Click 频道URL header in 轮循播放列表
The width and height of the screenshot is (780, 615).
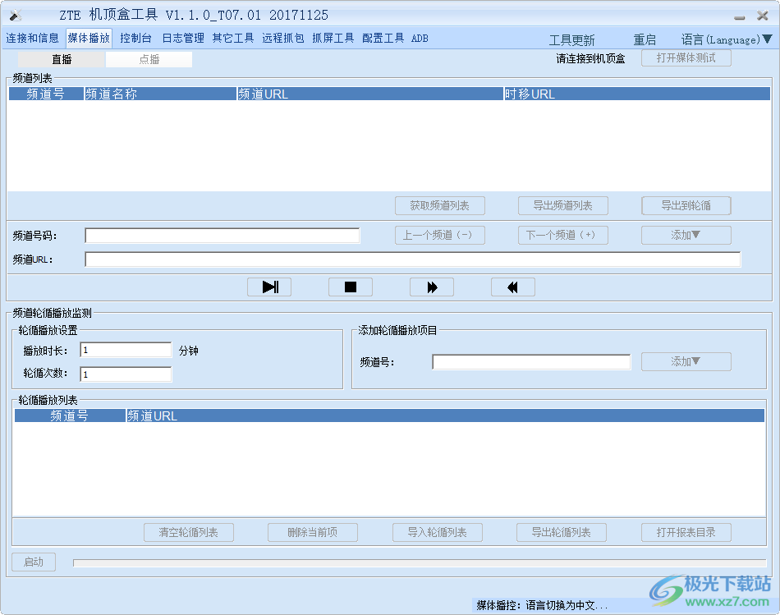(x=445, y=415)
